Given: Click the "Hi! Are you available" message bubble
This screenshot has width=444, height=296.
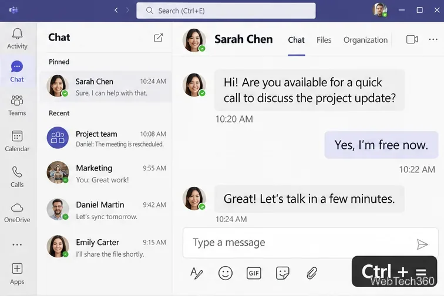Looking at the screenshot, I should pos(310,90).
